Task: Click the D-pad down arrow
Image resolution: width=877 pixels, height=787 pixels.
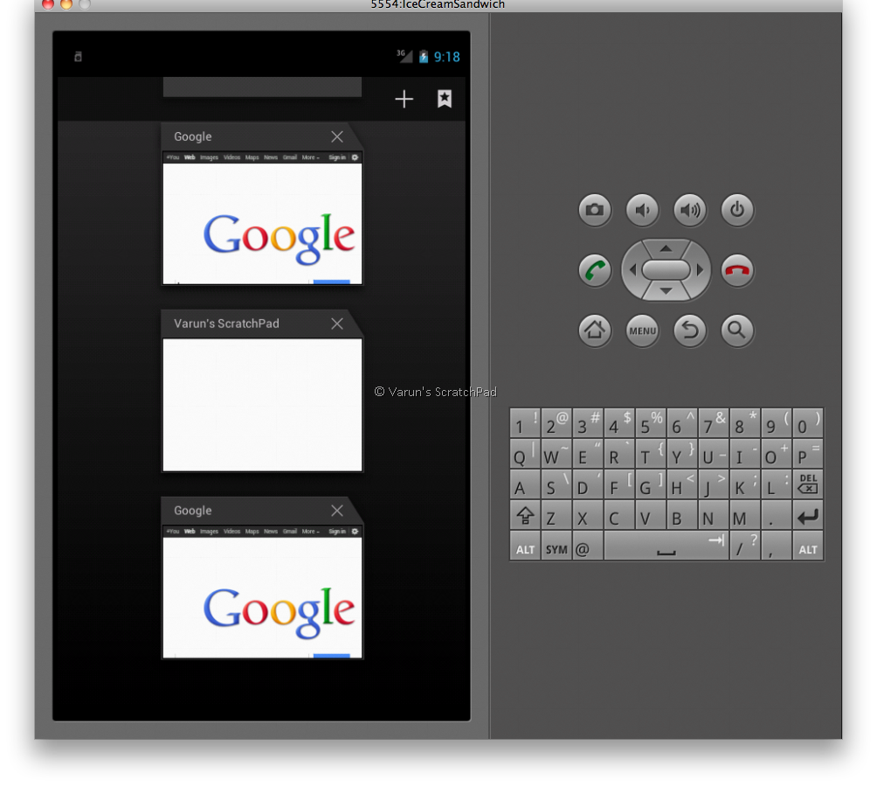Action: coord(666,291)
